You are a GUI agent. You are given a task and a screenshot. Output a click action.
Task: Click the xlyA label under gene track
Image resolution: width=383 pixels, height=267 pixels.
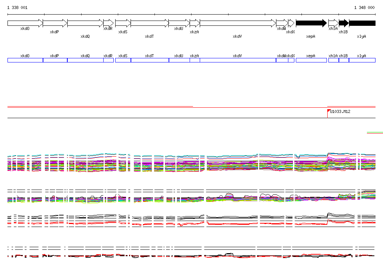tap(361, 36)
